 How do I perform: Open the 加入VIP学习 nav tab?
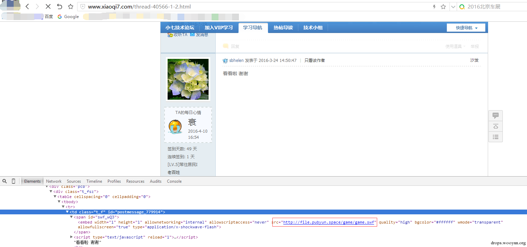pos(218,28)
